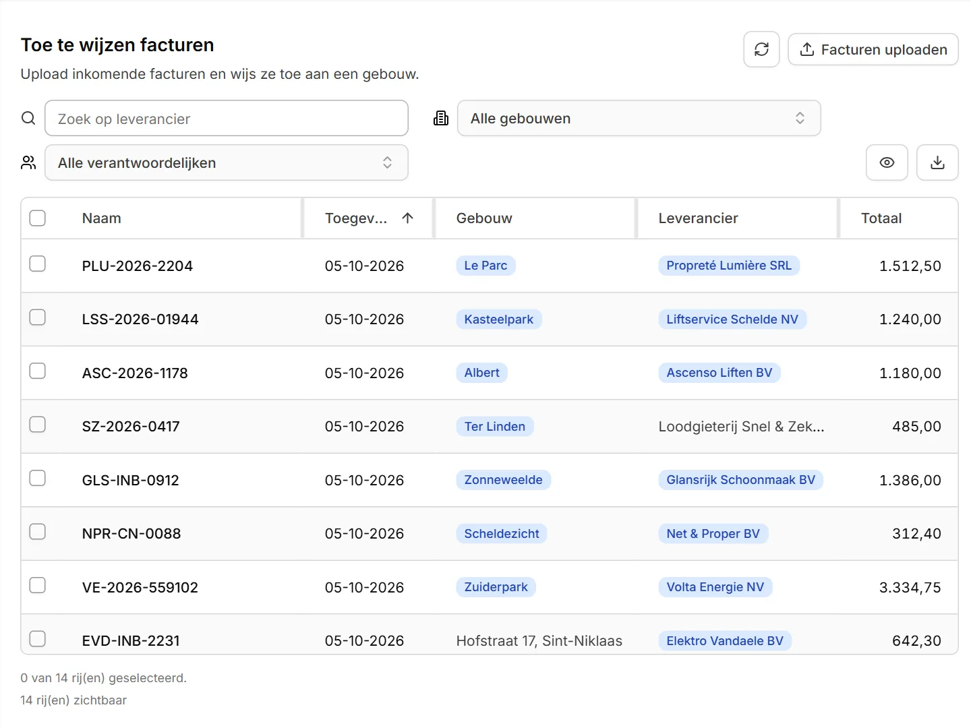Viewport: 971px width, 728px height.
Task: Focus the Zoek op leverancier search field
Action: pos(227,118)
